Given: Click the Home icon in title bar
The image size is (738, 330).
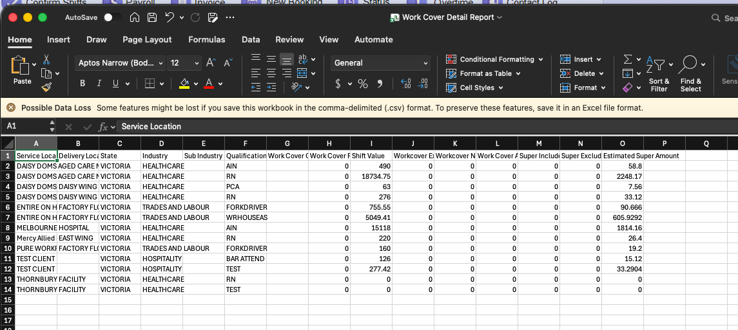Looking at the screenshot, I should point(135,17).
